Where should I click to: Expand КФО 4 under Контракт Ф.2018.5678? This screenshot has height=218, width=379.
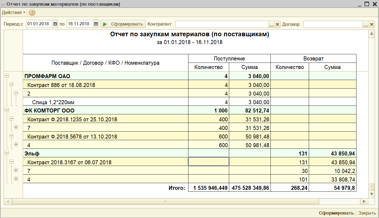coord(16,144)
